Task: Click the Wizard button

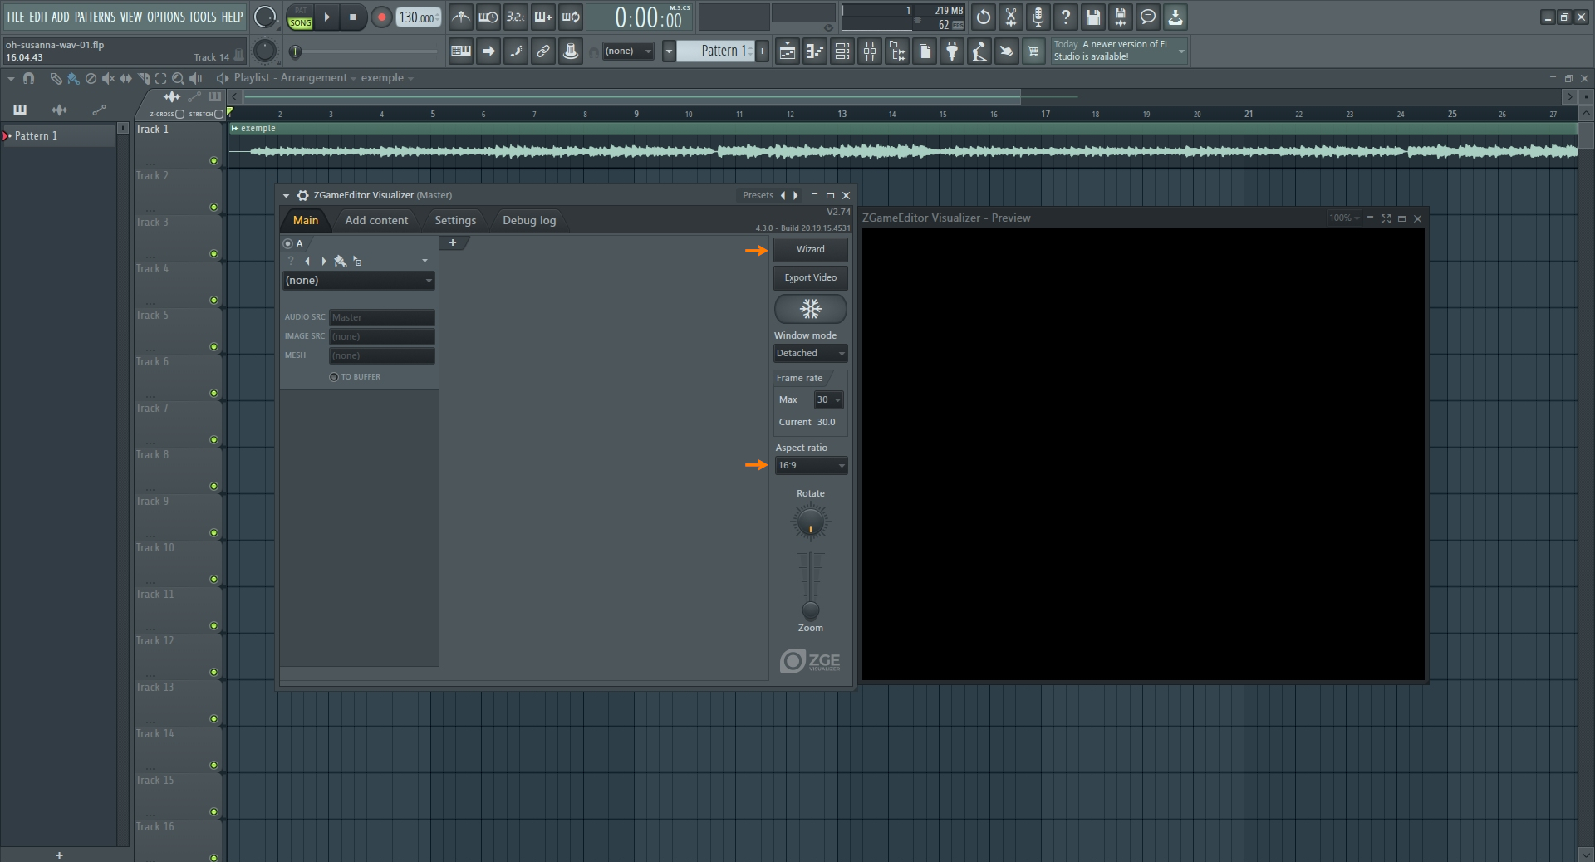Action: coord(811,250)
